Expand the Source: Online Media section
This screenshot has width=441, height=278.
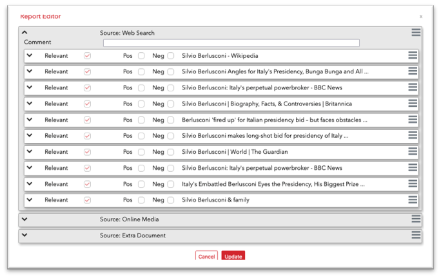(24, 219)
